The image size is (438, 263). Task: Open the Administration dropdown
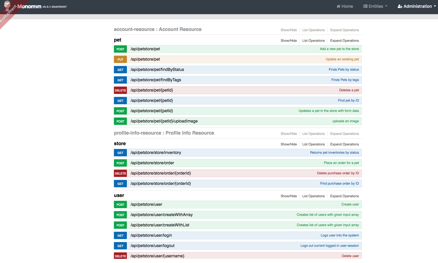point(416,6)
